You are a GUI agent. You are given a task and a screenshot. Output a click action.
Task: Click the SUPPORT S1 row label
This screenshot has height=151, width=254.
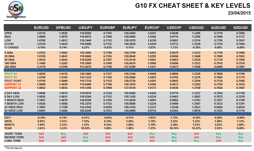tap(13, 85)
